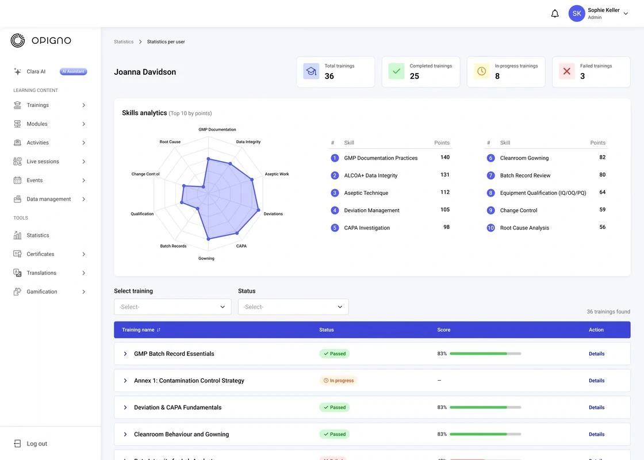Expand the Cleanroom Behaviour and Gowning row
This screenshot has height=460, width=644.
[x=125, y=434]
